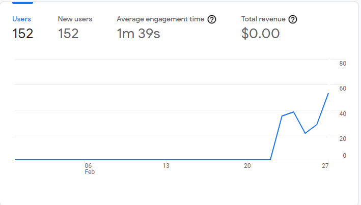Click the 20 date axis label
This screenshot has width=361, height=205.
click(x=247, y=166)
